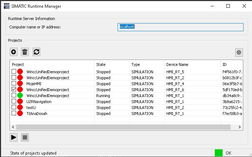The image size is (252, 157).
Task: Click the HMI_RT_6 device name cell
Action: tap(175, 90)
